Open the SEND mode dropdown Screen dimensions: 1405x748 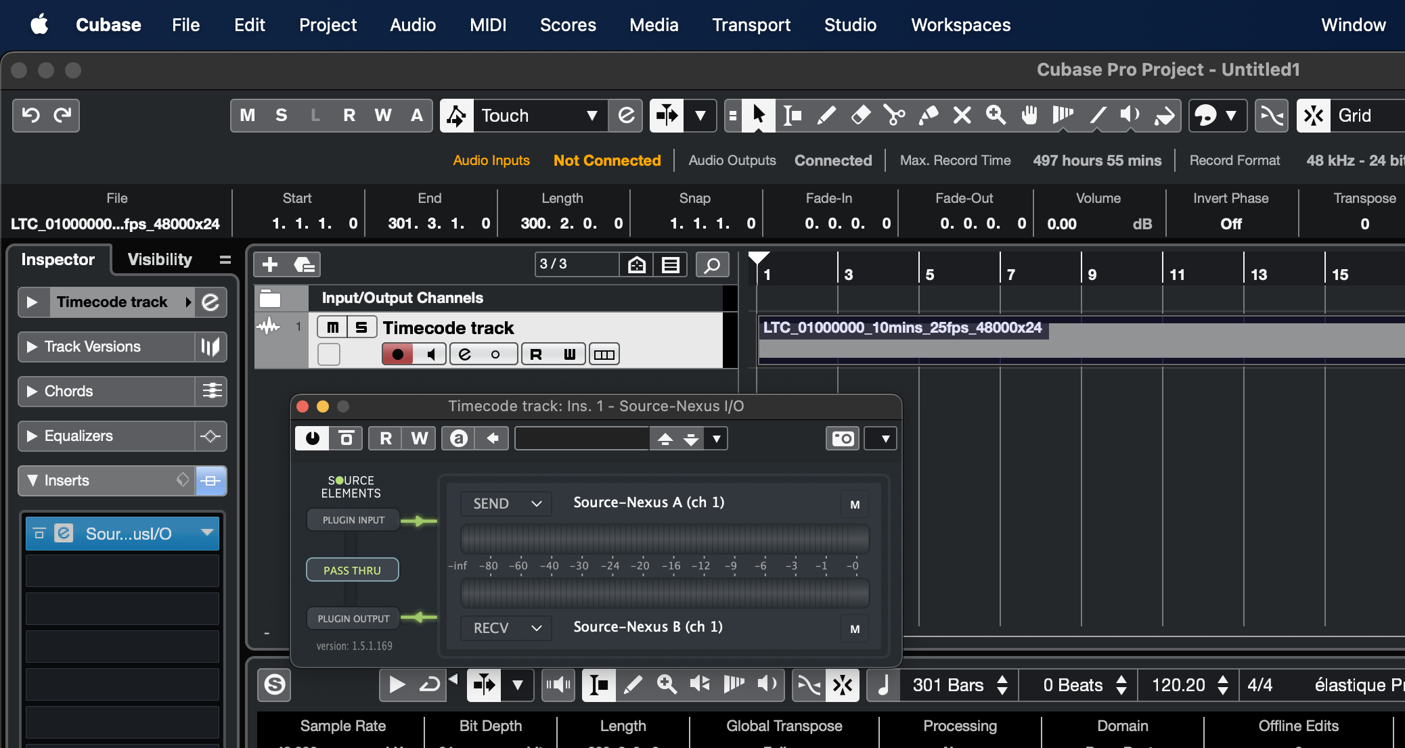coord(506,504)
